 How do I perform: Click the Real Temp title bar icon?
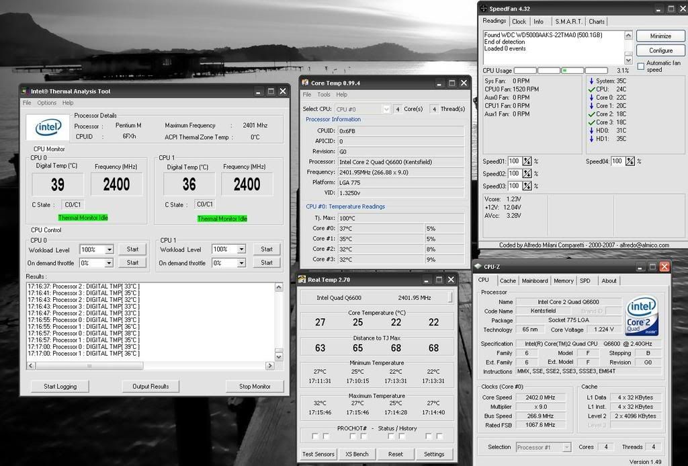coord(302,279)
